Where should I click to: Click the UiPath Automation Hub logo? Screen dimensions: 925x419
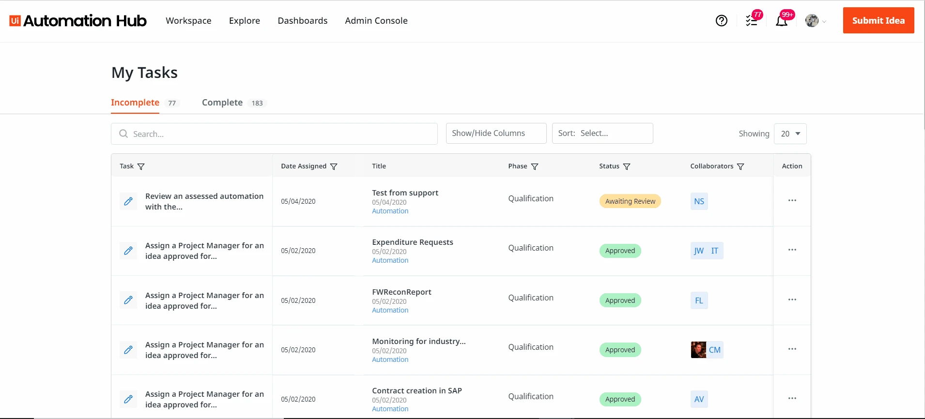point(78,21)
